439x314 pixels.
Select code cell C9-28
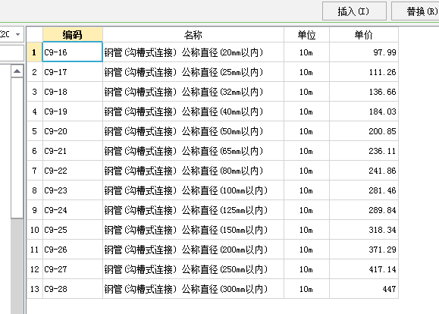73,289
